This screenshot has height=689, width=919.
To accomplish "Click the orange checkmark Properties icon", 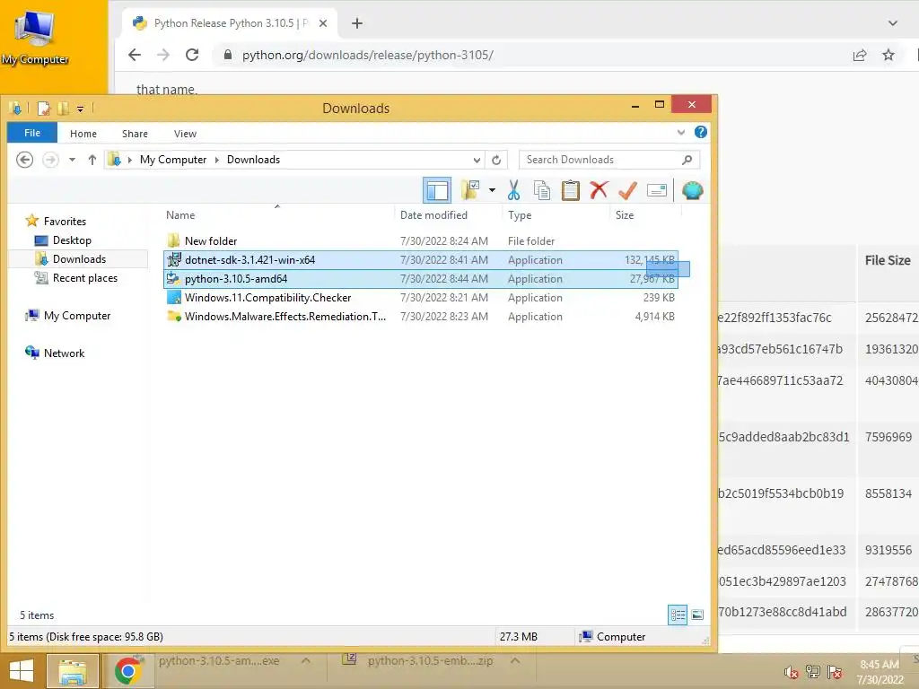I will [x=627, y=190].
